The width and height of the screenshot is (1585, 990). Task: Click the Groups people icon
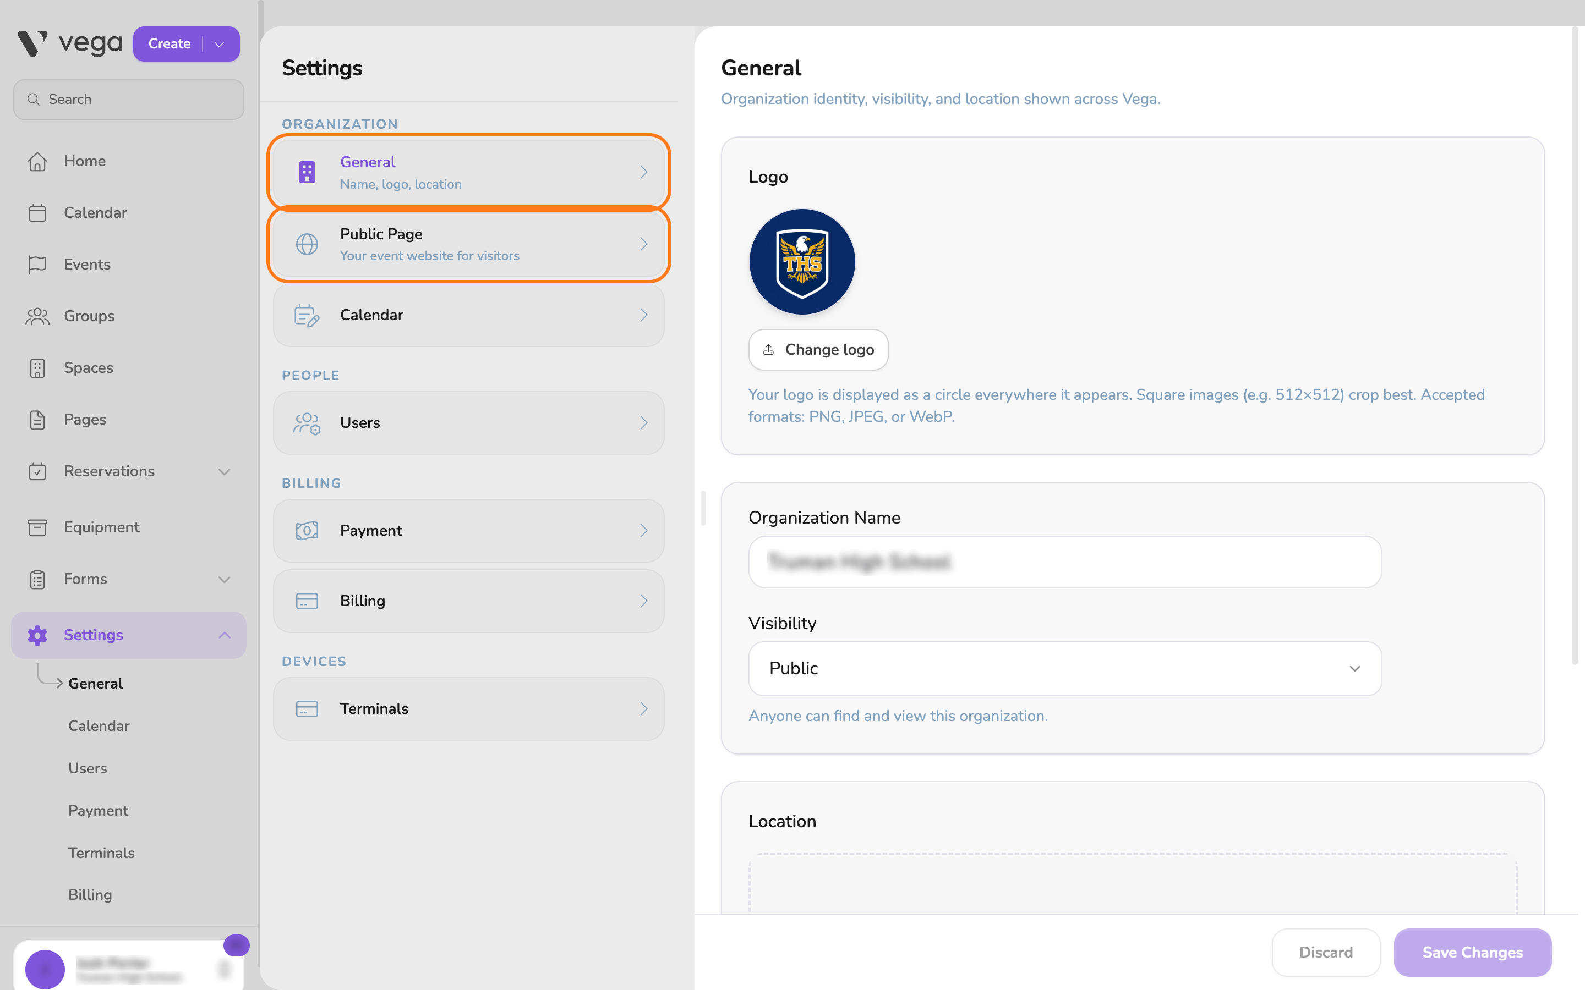click(x=37, y=316)
